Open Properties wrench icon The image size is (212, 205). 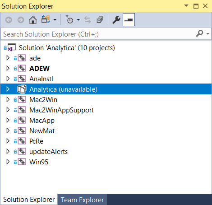click(116, 20)
